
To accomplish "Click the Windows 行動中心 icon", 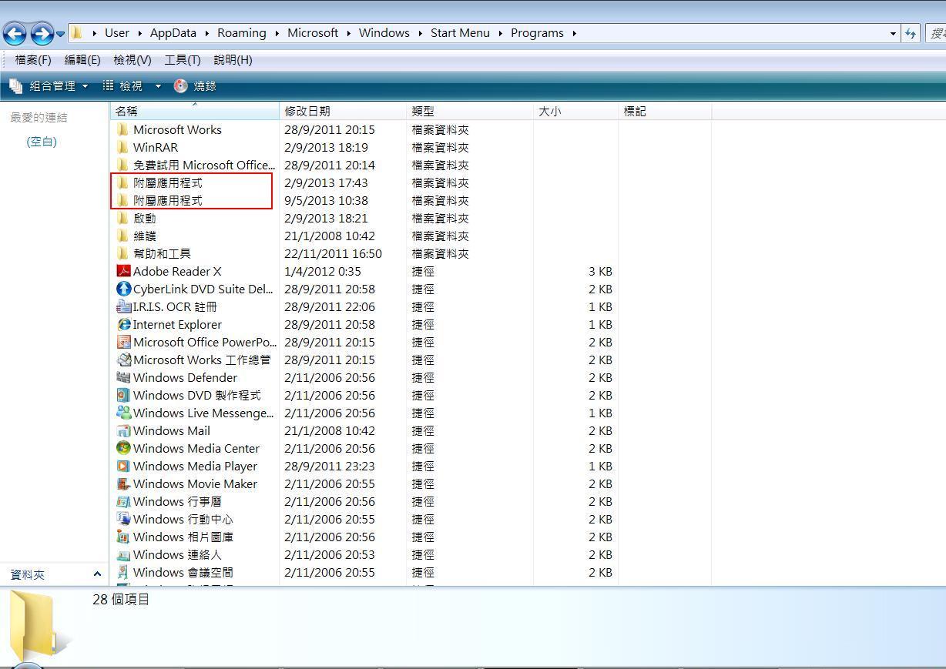I will [123, 519].
